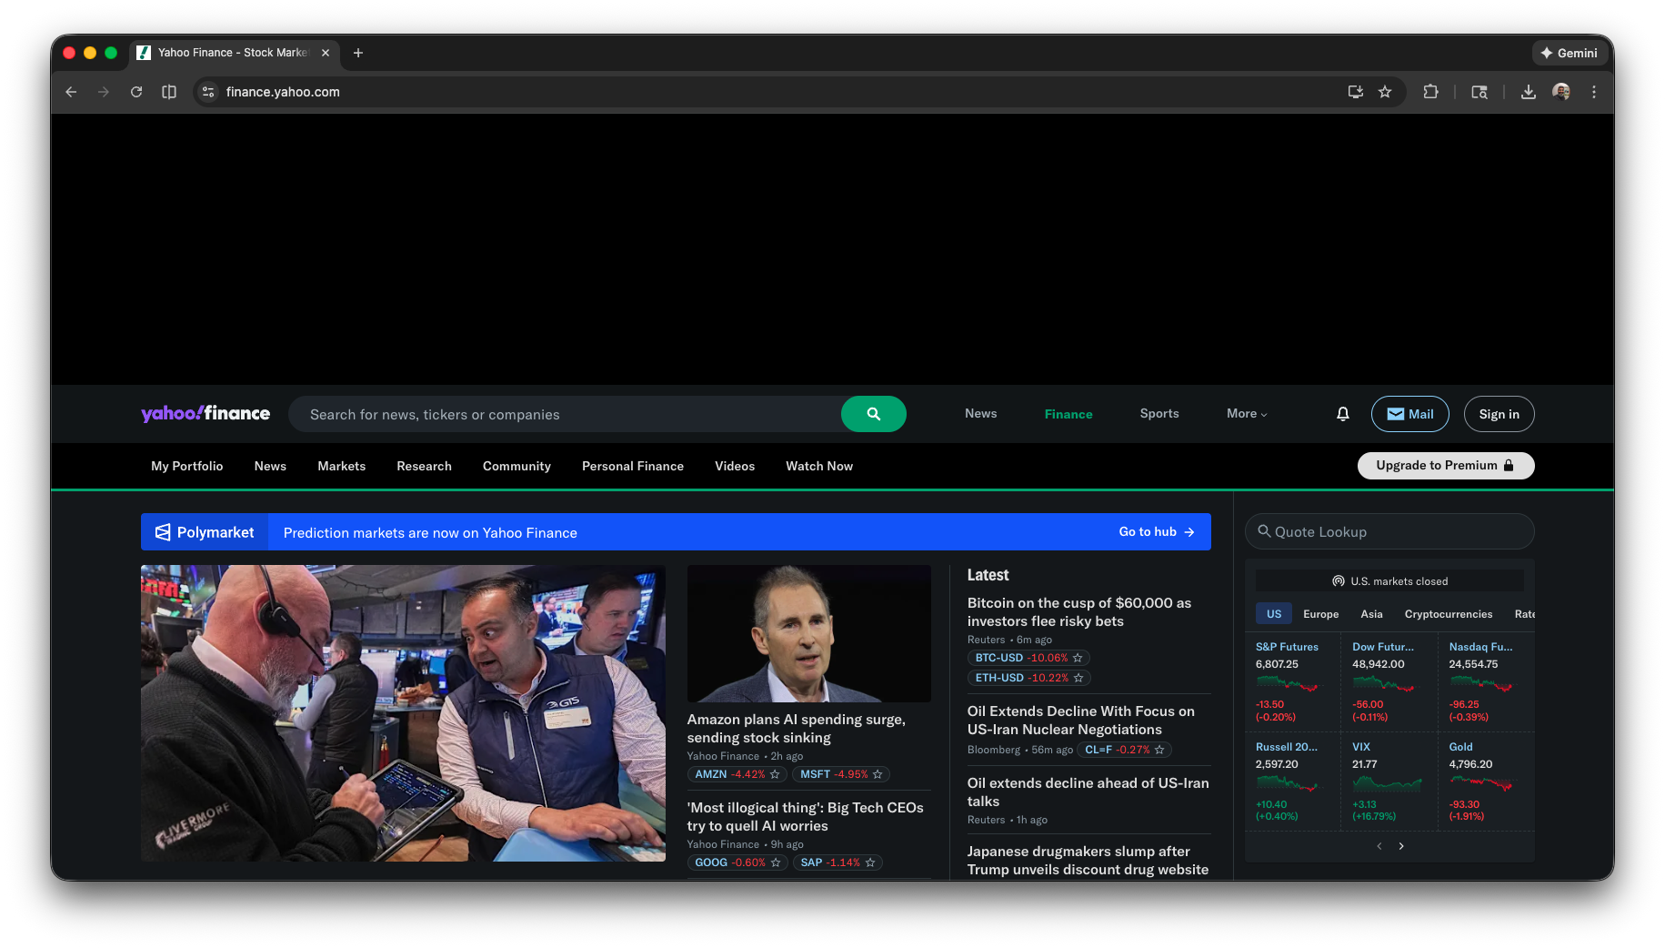Click the Sign in button
Image resolution: width=1665 pixels, height=948 pixels.
coord(1499,414)
